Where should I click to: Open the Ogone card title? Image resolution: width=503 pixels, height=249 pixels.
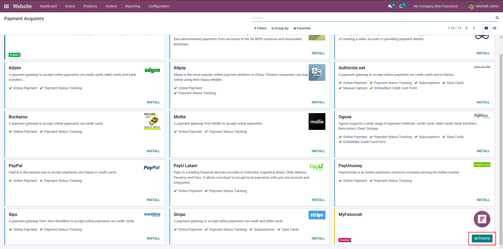345,117
